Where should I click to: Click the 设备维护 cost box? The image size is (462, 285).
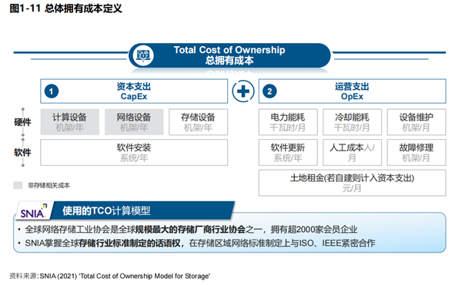[417, 122]
